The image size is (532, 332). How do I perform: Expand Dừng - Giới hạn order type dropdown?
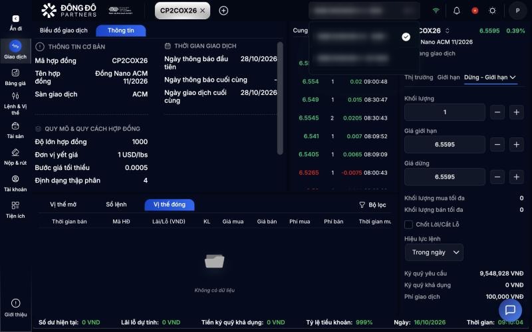(x=490, y=78)
